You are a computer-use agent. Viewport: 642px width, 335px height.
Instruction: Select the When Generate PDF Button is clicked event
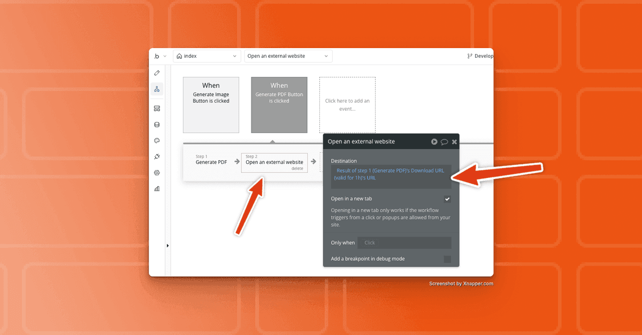[x=279, y=104]
